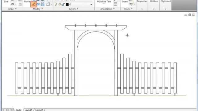Open dropdown next to ellipse draw icon
The width and height of the screenshot is (198, 111).
[16, 4]
